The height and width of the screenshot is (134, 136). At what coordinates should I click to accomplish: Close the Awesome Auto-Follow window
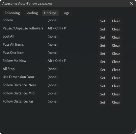pos(131,3)
